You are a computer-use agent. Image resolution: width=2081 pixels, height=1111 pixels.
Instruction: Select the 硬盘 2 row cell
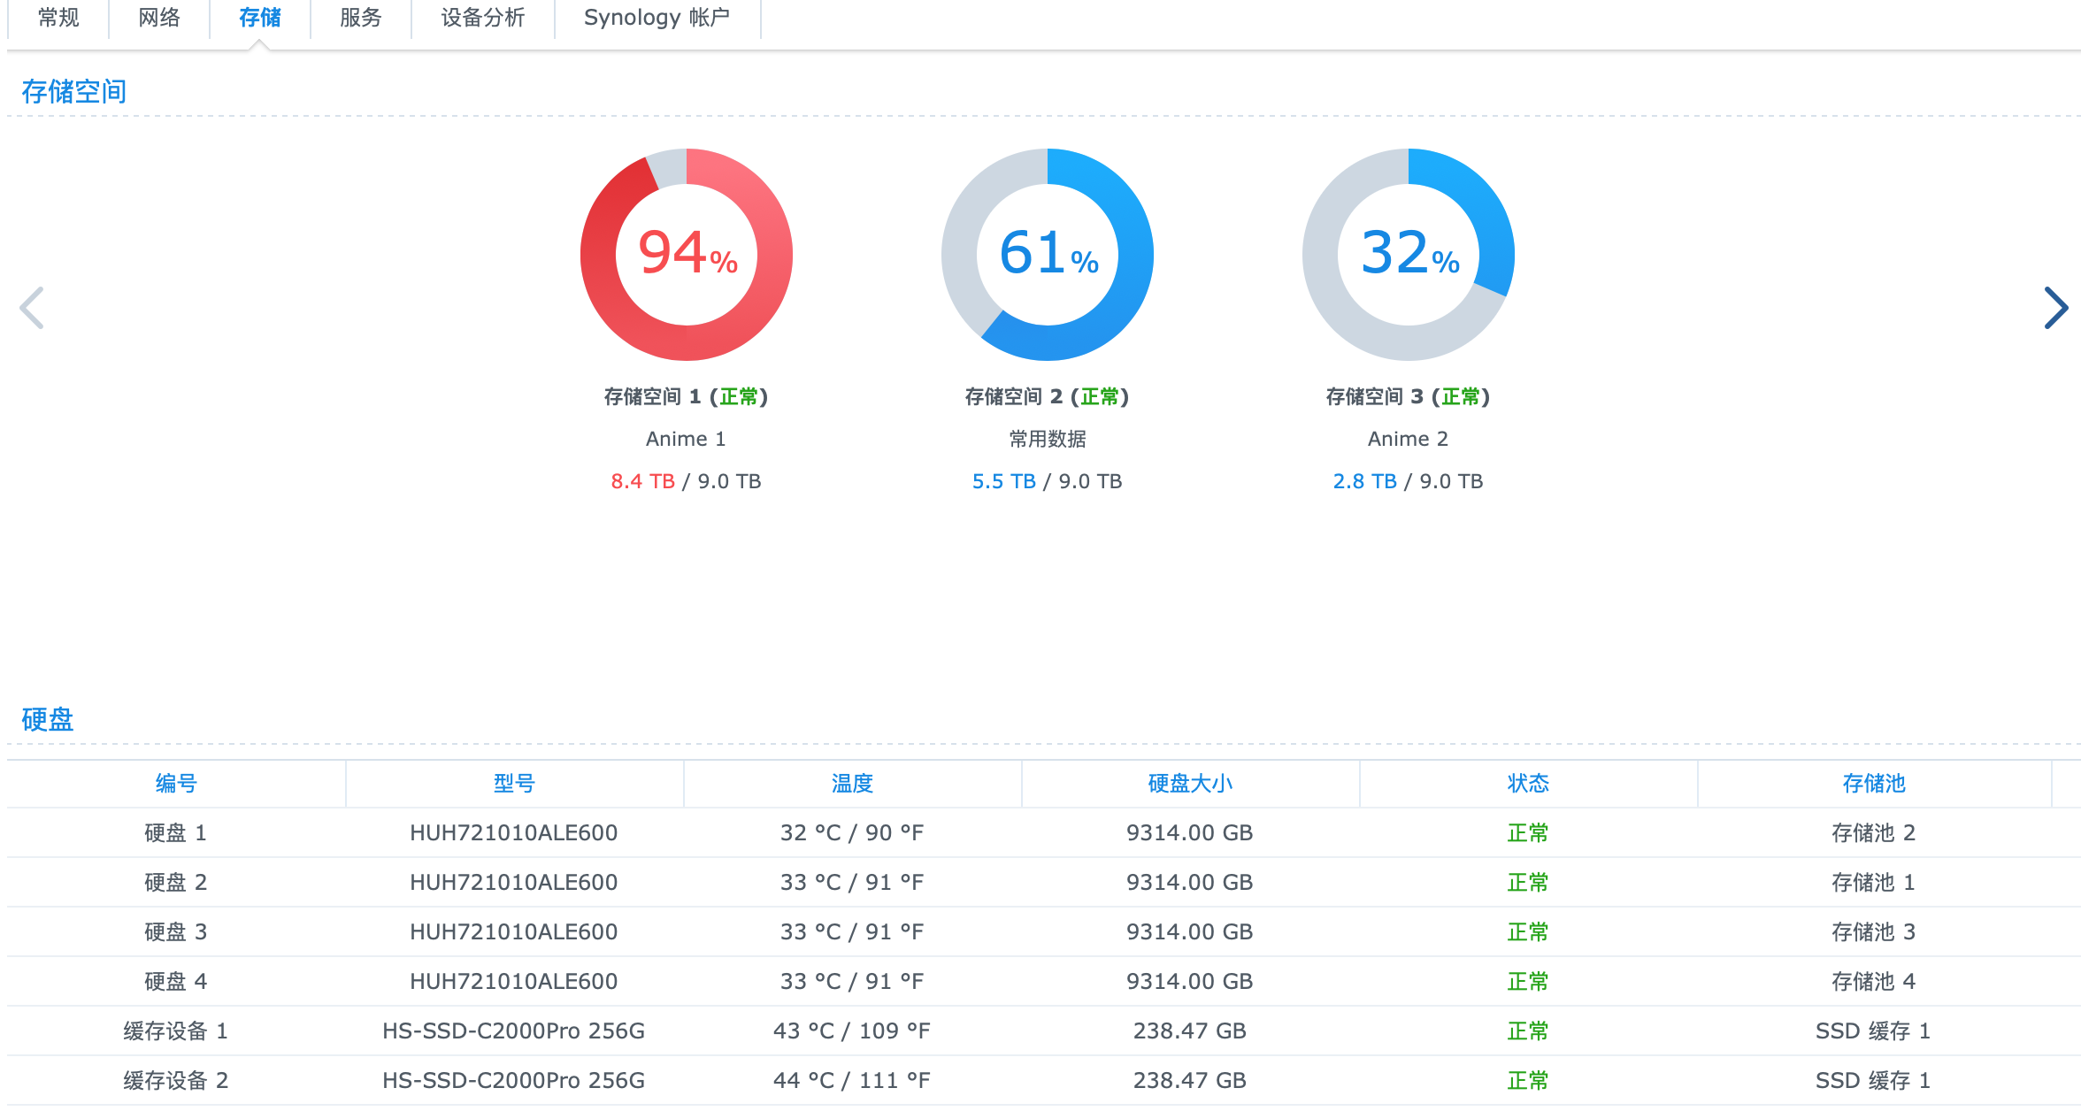click(176, 882)
